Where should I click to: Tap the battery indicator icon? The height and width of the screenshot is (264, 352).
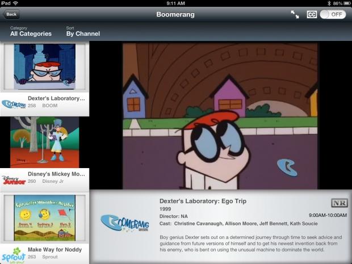click(x=347, y=3)
